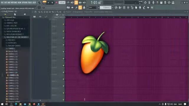Select the playlist Select rectangle tool
The image size is (189, 106).
pos(55,12)
